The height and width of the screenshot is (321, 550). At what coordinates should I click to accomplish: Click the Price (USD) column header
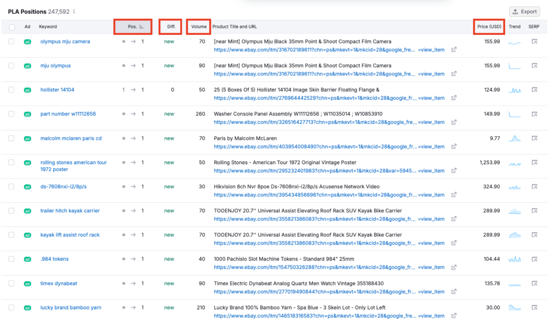point(489,27)
